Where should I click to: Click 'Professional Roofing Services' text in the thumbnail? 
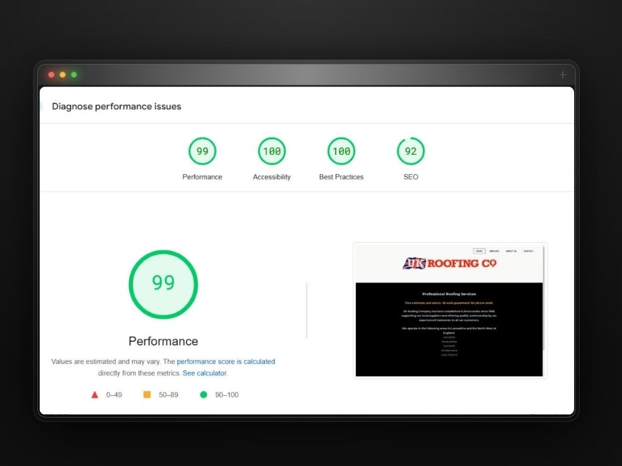coord(449,294)
